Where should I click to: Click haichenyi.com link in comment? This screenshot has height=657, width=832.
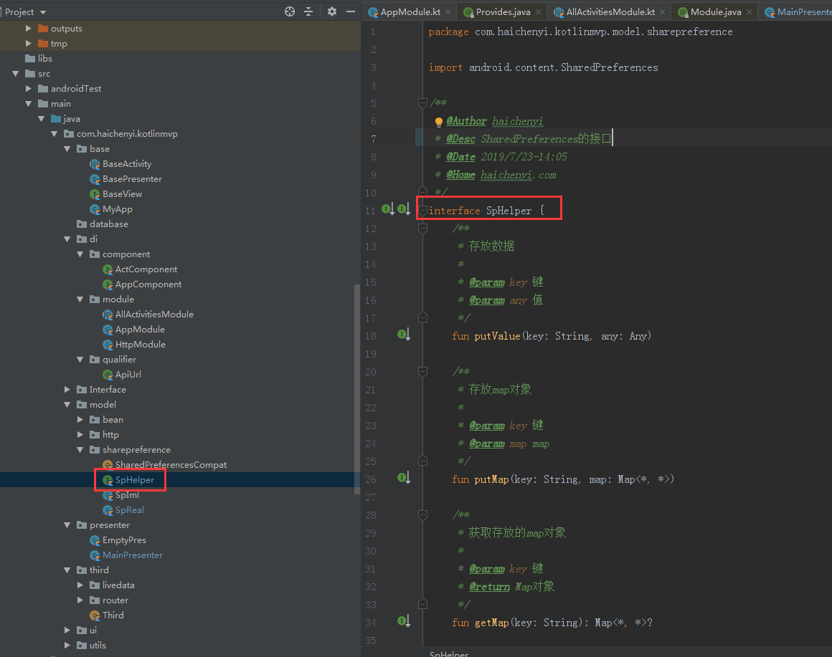pyautogui.click(x=518, y=175)
